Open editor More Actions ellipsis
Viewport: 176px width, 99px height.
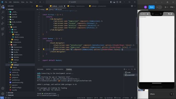point(135,6)
